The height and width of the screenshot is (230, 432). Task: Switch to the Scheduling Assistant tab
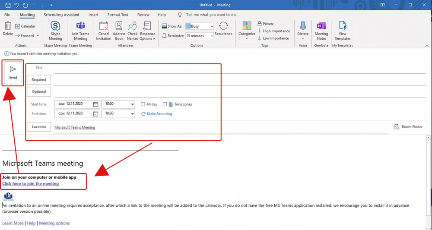tap(61, 15)
